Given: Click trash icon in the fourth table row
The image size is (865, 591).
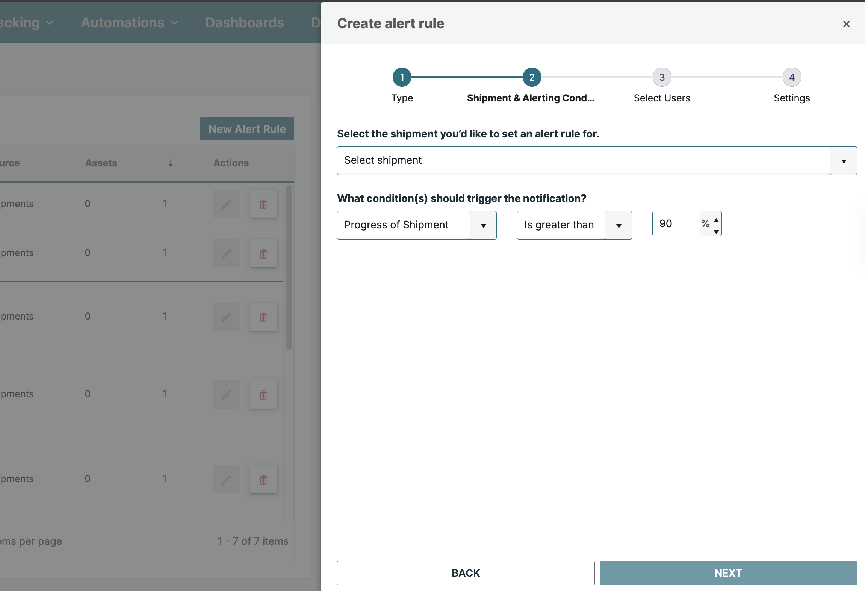Looking at the screenshot, I should click(263, 395).
